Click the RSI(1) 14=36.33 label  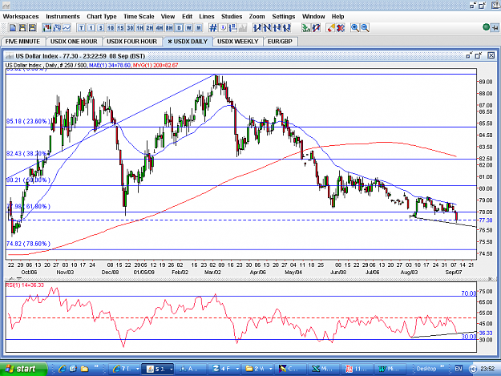click(x=25, y=285)
